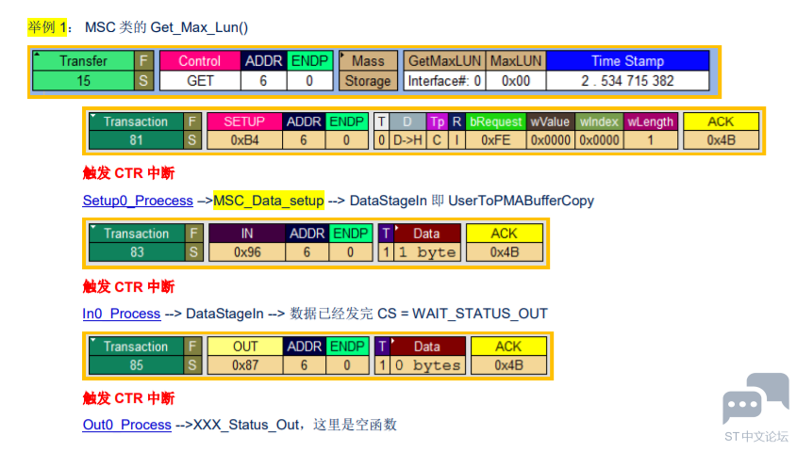The image size is (797, 451).
Task: Select the D->H direction cell
Action: tap(407, 140)
